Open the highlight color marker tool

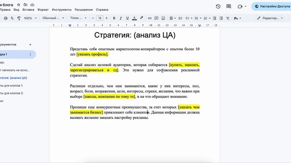click(141, 18)
